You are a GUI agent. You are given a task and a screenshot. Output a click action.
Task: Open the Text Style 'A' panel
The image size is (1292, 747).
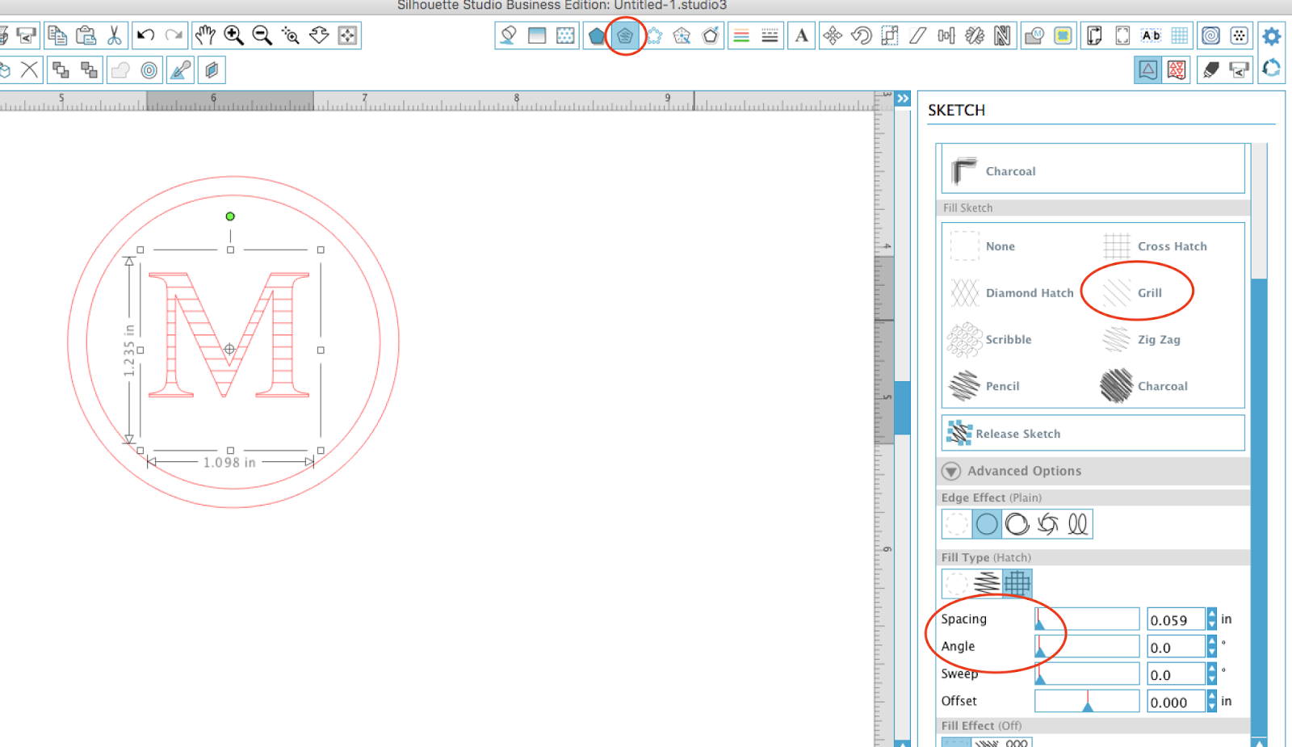pyautogui.click(x=801, y=36)
